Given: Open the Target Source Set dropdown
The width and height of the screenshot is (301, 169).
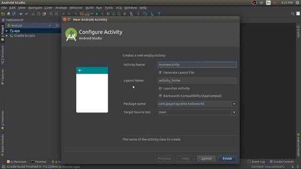Looking at the screenshot, I should pyautogui.click(x=234, y=112).
